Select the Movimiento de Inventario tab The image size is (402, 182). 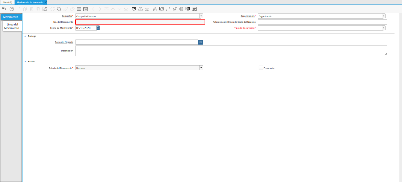(30, 2)
